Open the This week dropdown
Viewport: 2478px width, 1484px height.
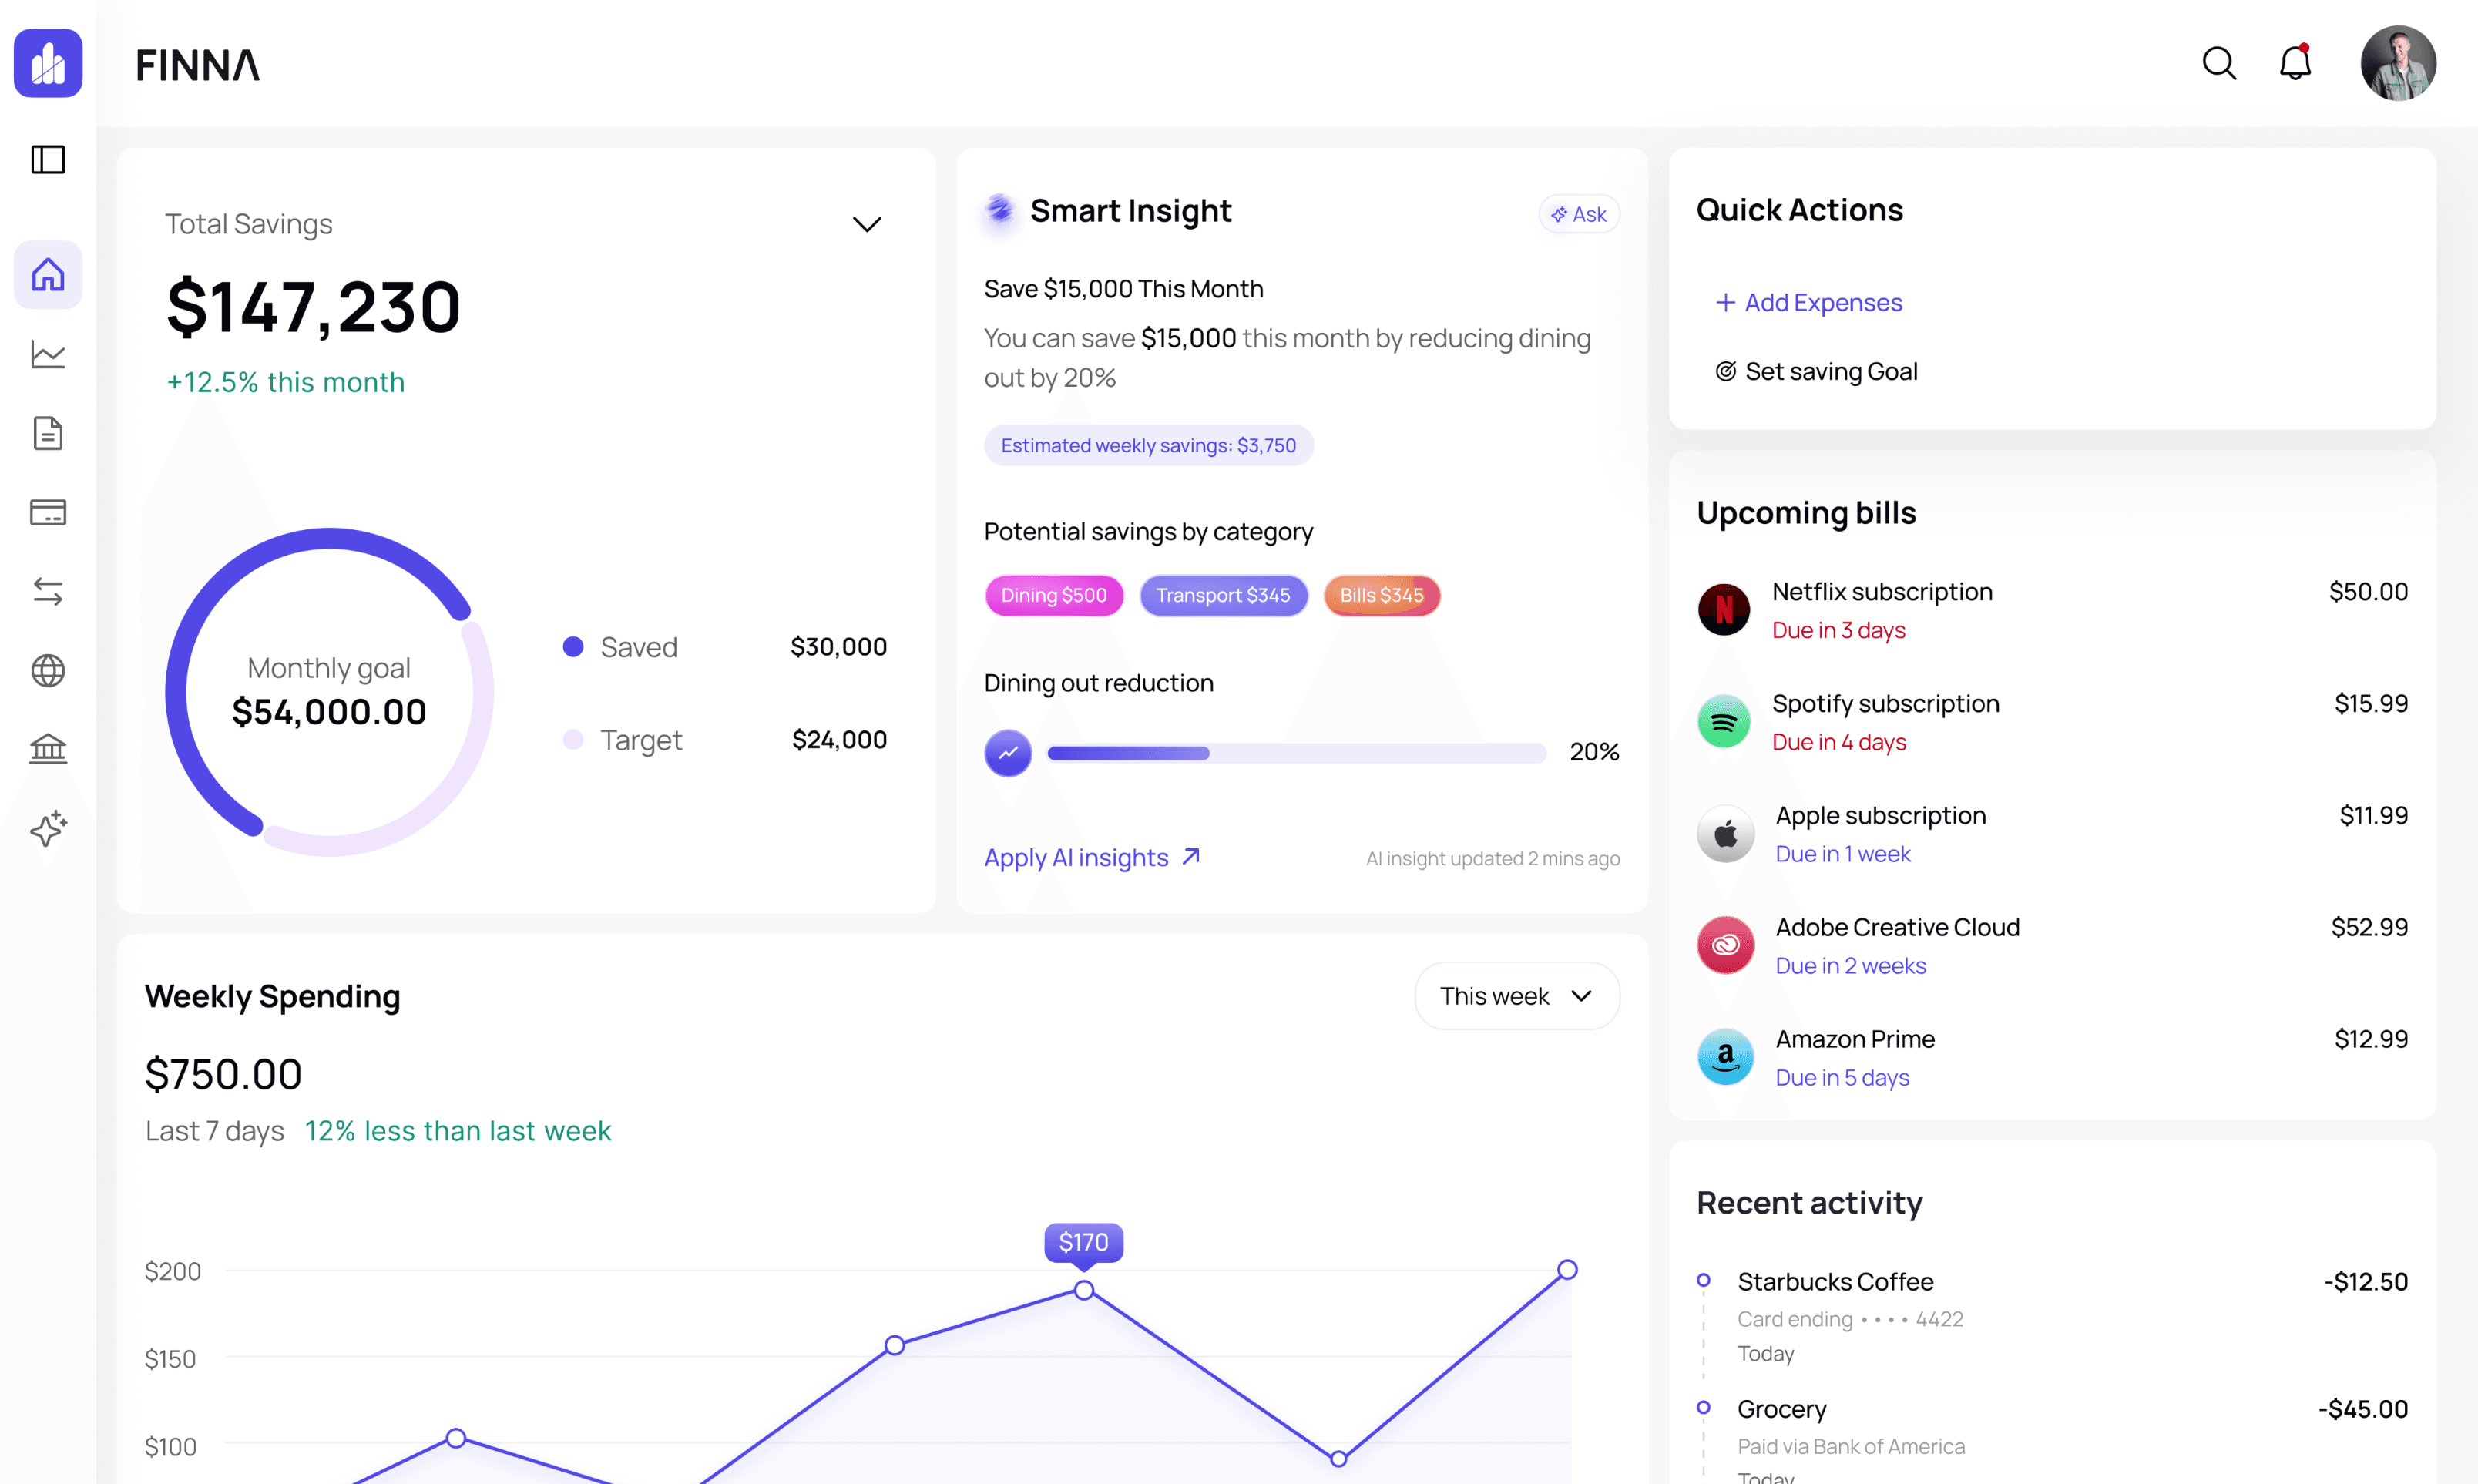click(1516, 996)
